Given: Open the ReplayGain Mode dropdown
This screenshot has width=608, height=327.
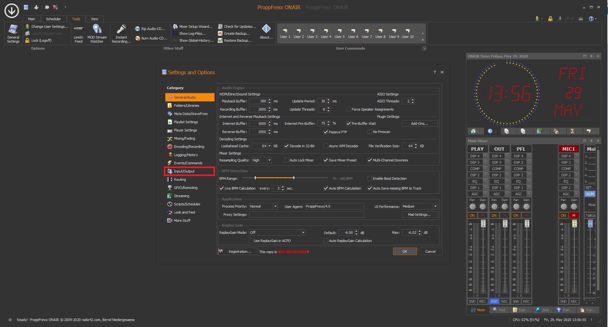Looking at the screenshot, I should tap(303, 233).
